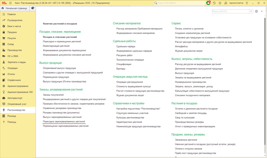
Task: Open Свободная и занятая площадь
Action: pyautogui.click(x=191, y=113)
